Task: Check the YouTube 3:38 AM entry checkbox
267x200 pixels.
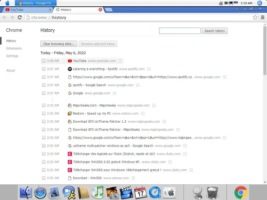Action: point(44,61)
